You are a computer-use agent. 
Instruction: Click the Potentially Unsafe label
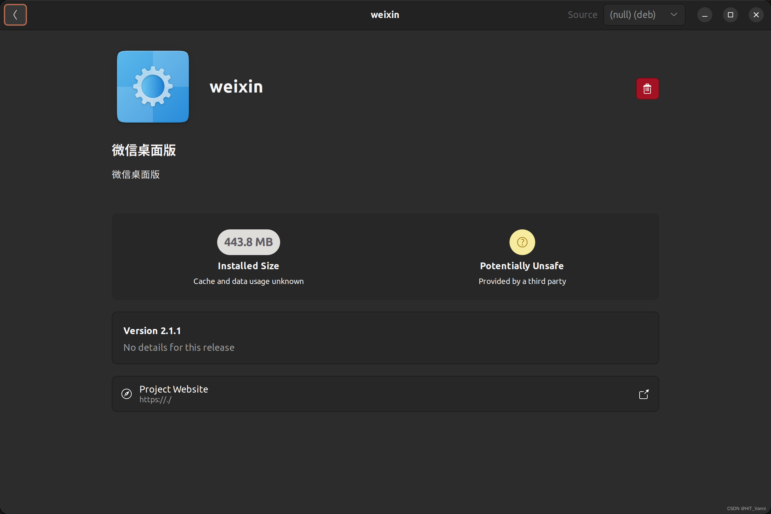pos(522,266)
